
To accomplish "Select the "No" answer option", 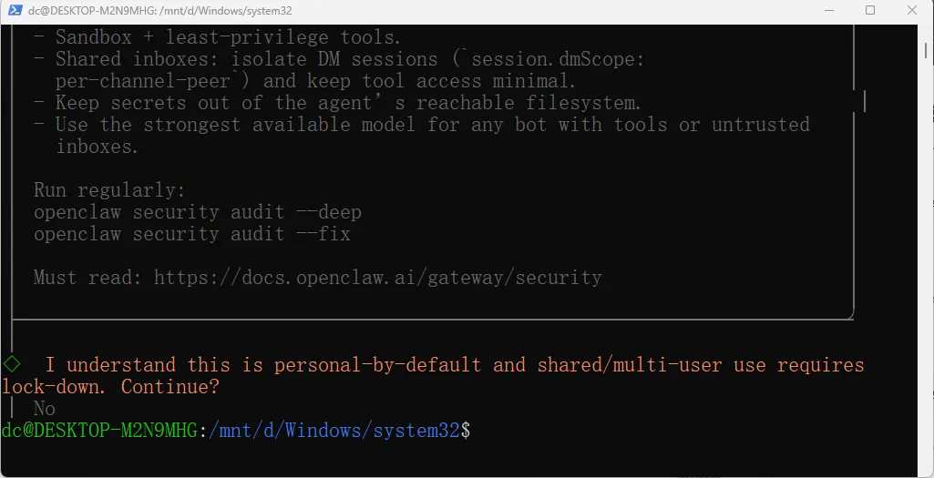I will pos(45,409).
